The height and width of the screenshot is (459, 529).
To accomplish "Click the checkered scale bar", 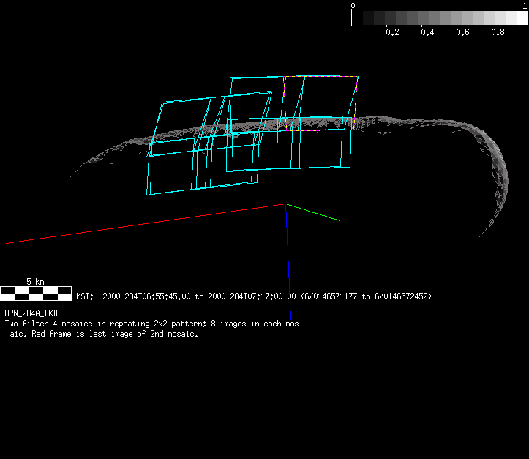I will click(36, 294).
